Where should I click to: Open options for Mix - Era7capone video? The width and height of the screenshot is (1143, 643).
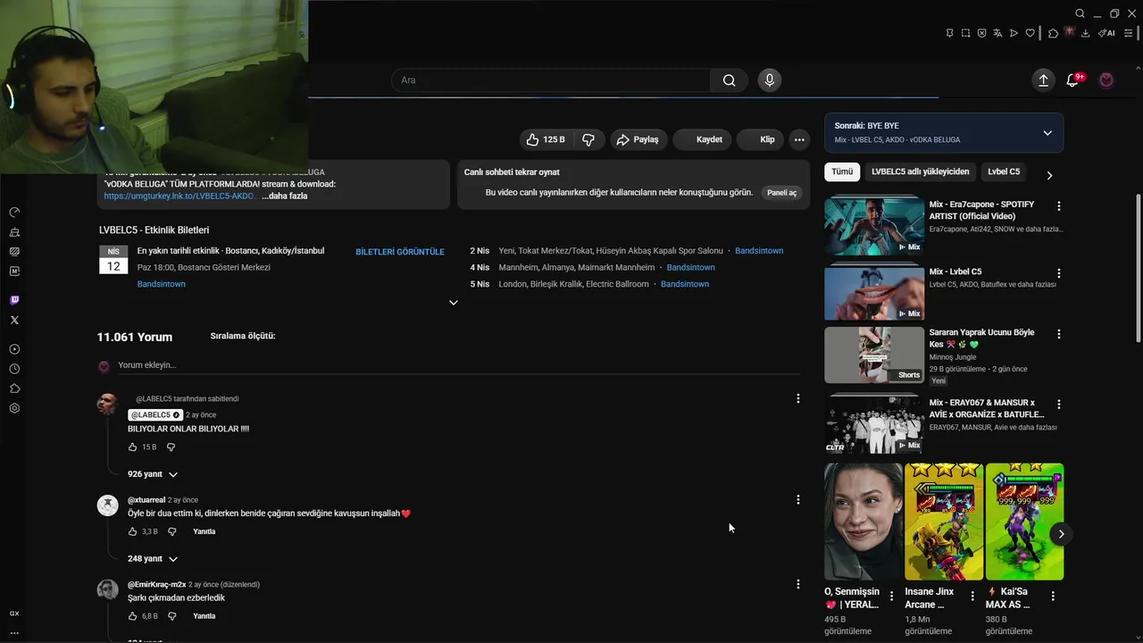1059,206
